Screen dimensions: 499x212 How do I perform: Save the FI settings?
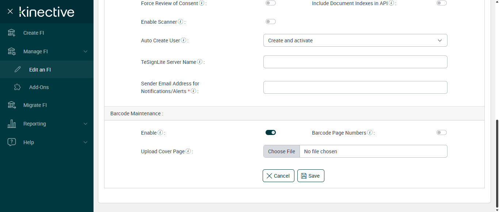pyautogui.click(x=311, y=176)
